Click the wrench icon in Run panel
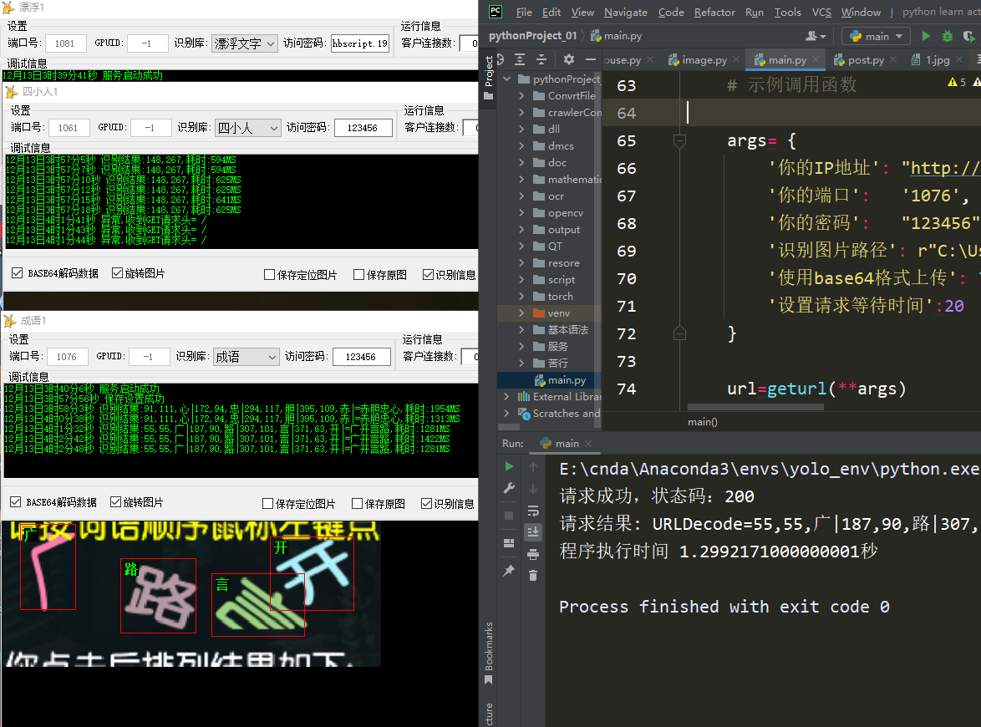 [509, 488]
